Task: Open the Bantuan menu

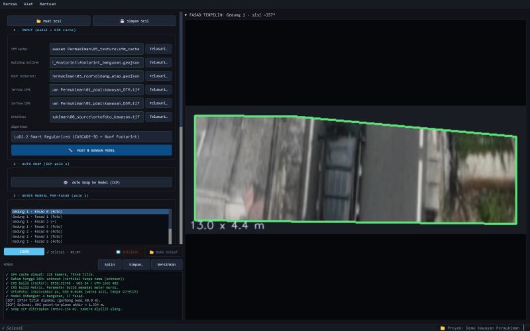Action: [x=48, y=4]
